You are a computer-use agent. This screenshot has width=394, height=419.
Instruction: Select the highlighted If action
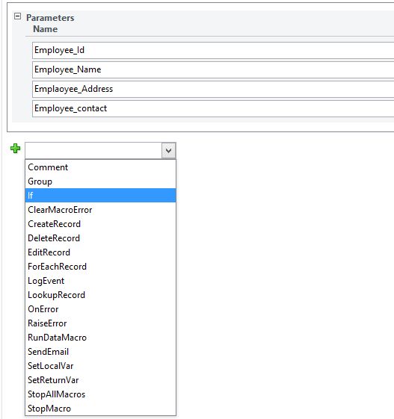(x=101, y=196)
